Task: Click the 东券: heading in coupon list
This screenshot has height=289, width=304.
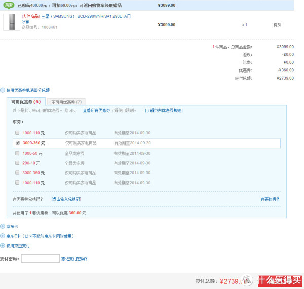Action: [x=18, y=122]
